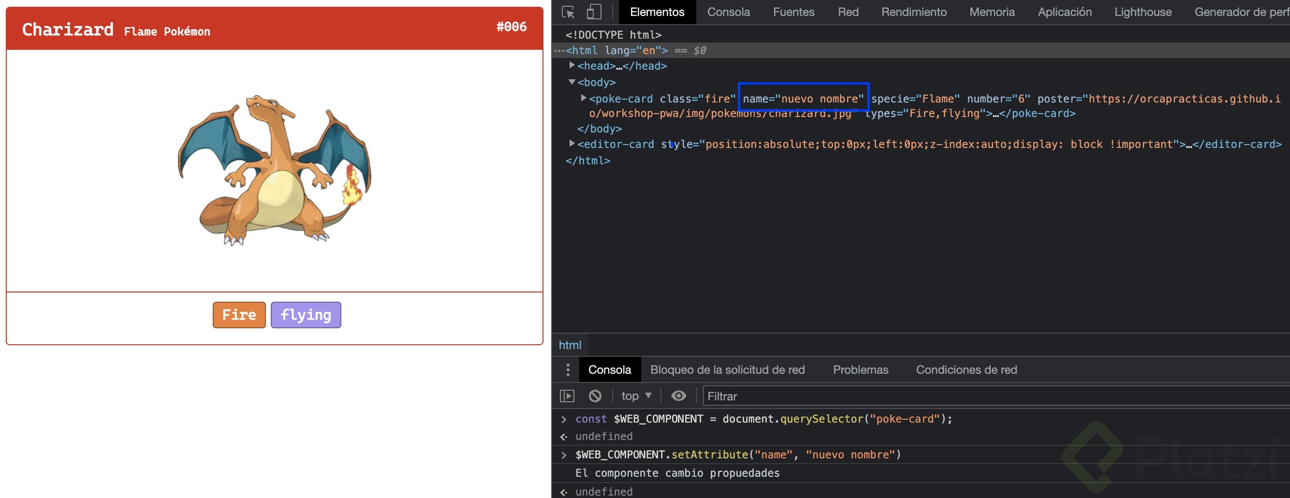Click the Flame Pokémon subtitle

(167, 31)
